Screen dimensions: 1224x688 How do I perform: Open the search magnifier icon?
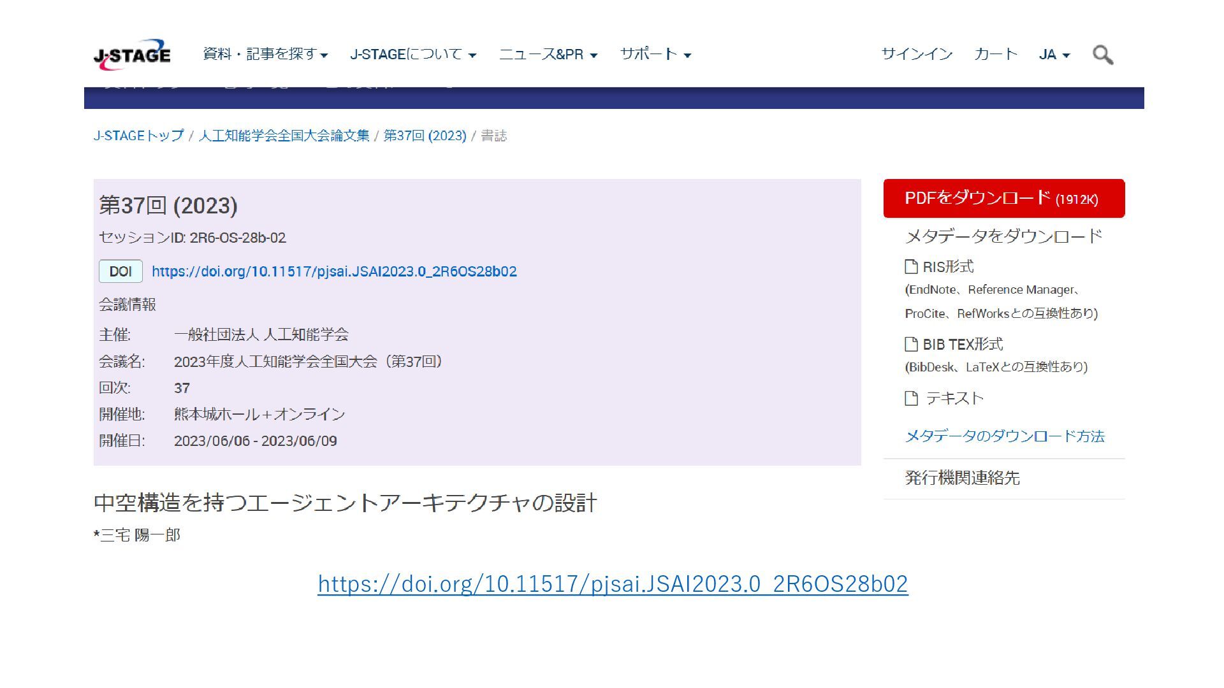(1102, 55)
